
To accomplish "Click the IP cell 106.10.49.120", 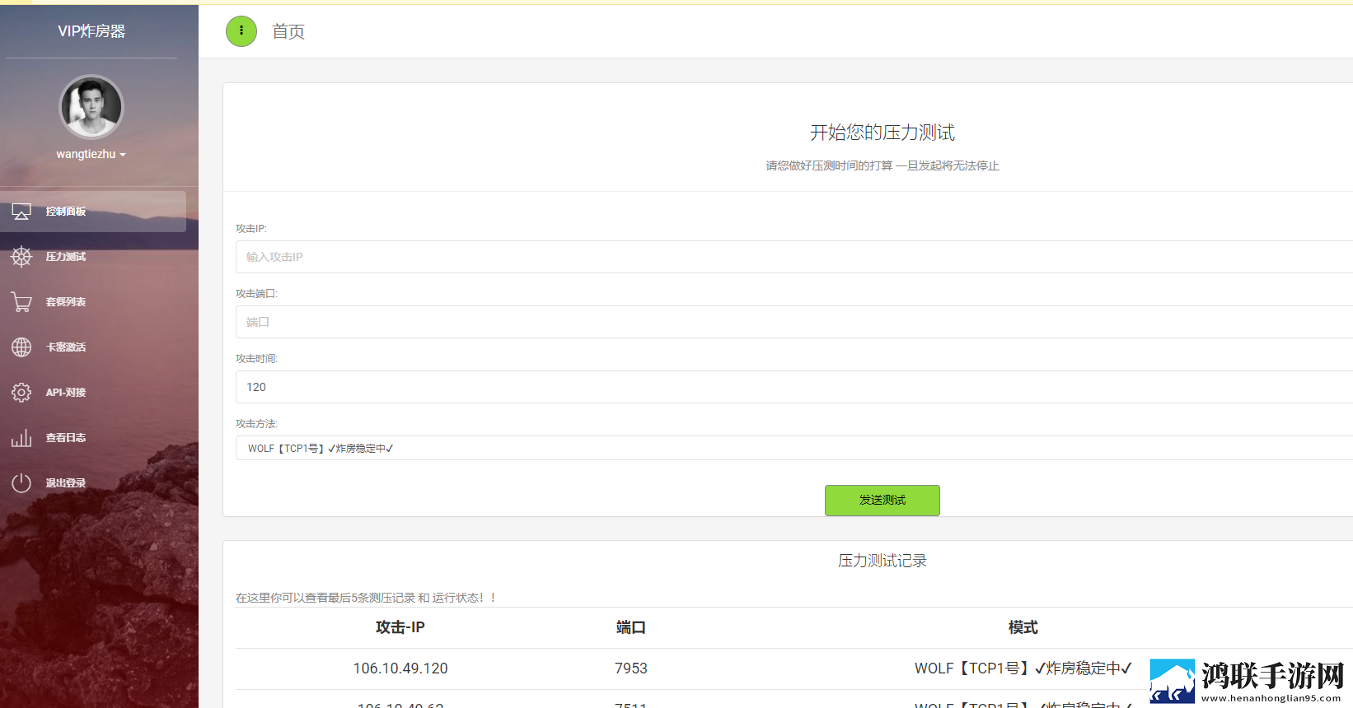I will point(400,668).
